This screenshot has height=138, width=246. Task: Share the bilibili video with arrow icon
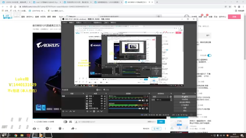coord(73,128)
